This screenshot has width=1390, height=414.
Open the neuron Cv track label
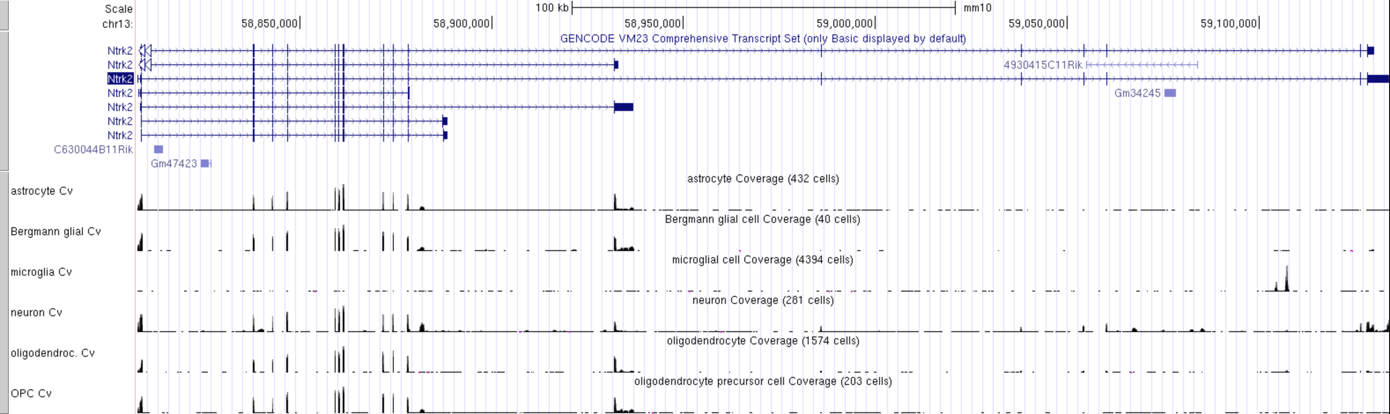click(36, 313)
